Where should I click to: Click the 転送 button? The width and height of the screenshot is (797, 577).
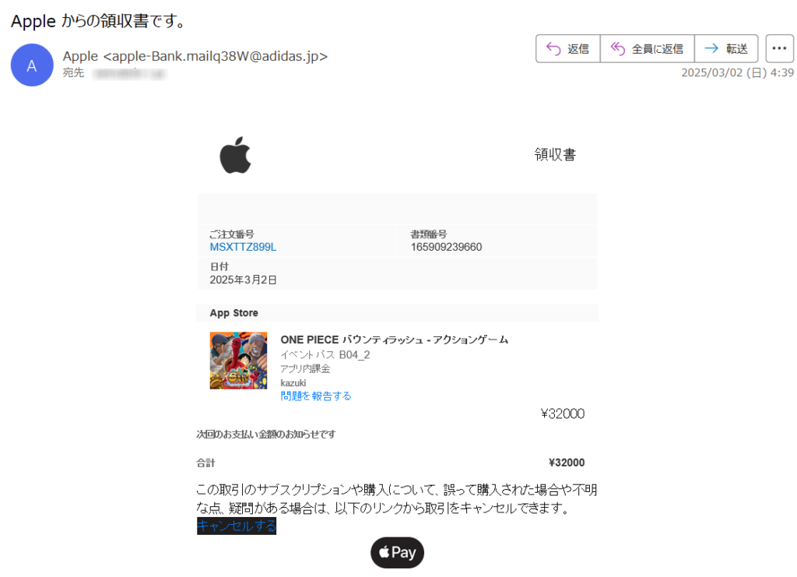pyautogui.click(x=726, y=49)
